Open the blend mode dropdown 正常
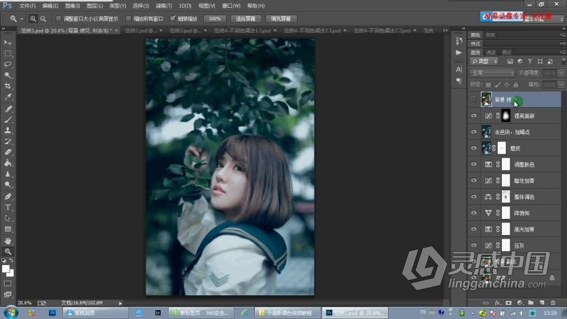The width and height of the screenshot is (567, 319). (492, 73)
